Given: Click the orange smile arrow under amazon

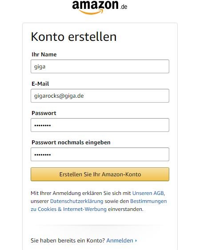Looking at the screenshot, I should tap(91, 12).
